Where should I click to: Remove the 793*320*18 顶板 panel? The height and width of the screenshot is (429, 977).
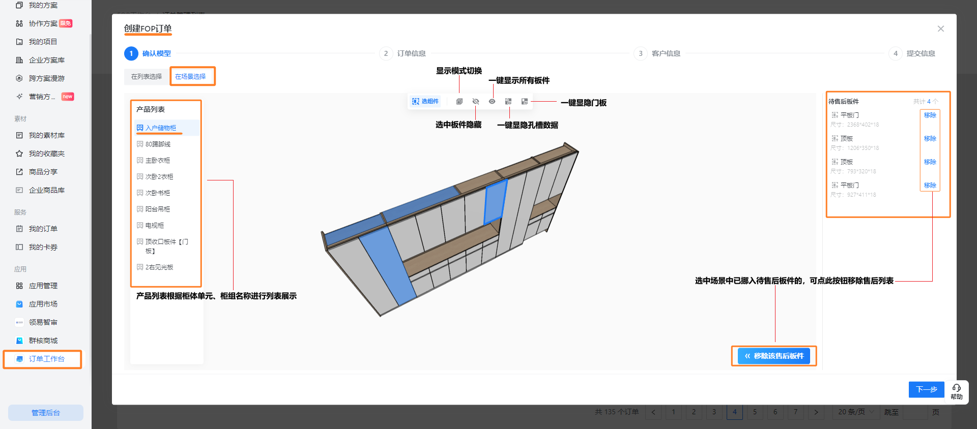930,162
